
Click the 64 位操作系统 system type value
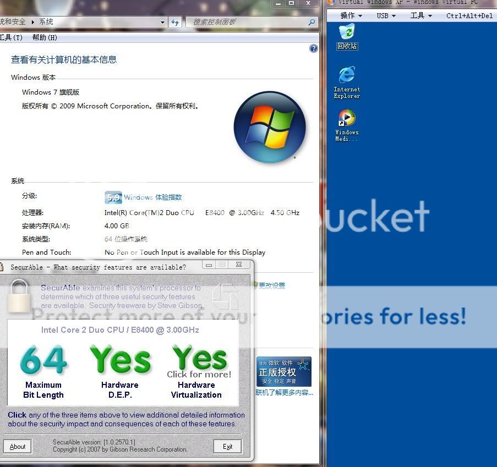pyautogui.click(x=126, y=239)
